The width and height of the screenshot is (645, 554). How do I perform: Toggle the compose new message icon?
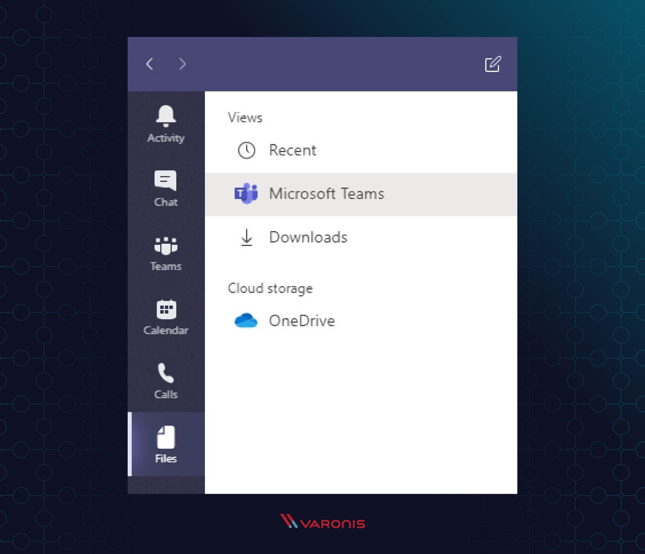tap(492, 64)
